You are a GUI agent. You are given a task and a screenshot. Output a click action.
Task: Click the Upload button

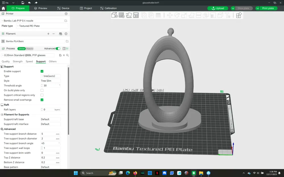pos(218,8)
